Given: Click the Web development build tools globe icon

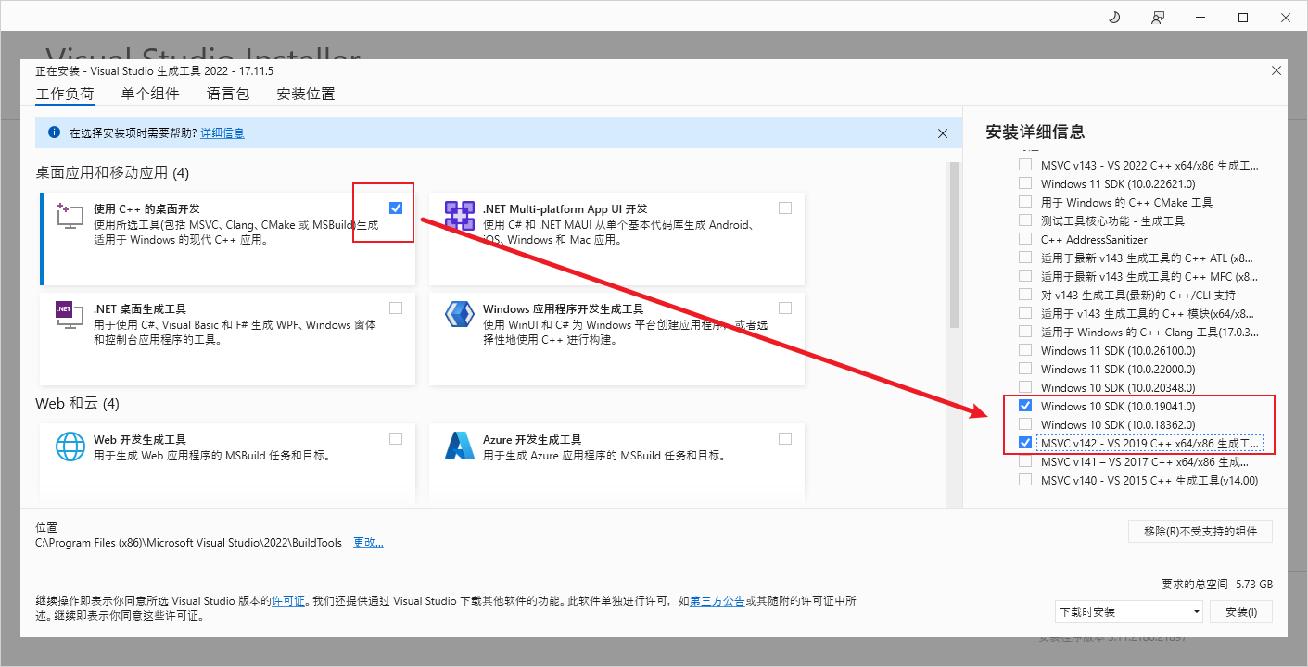Looking at the screenshot, I should pyautogui.click(x=70, y=447).
